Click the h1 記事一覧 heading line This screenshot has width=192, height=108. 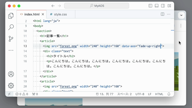click(x=54, y=36)
